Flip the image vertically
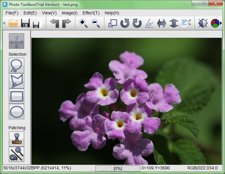Image resolution: width=225 pixels, height=174 pixels. (174, 23)
